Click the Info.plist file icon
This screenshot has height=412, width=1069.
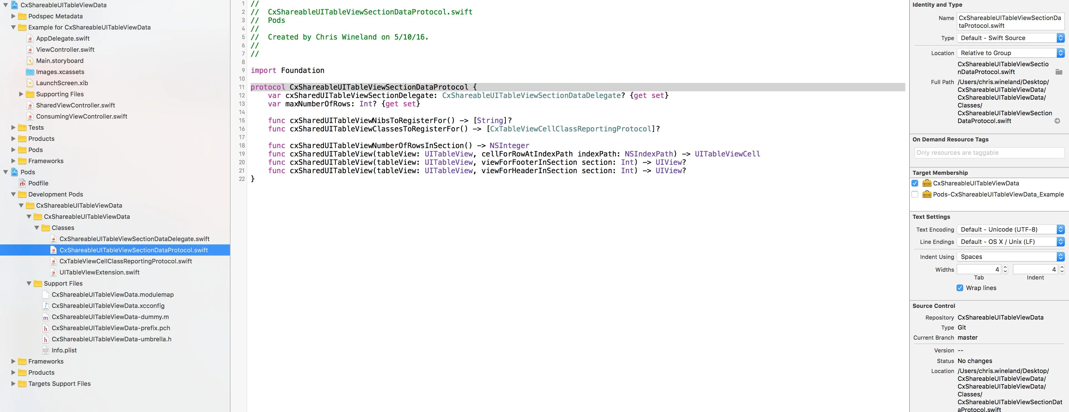tap(46, 350)
